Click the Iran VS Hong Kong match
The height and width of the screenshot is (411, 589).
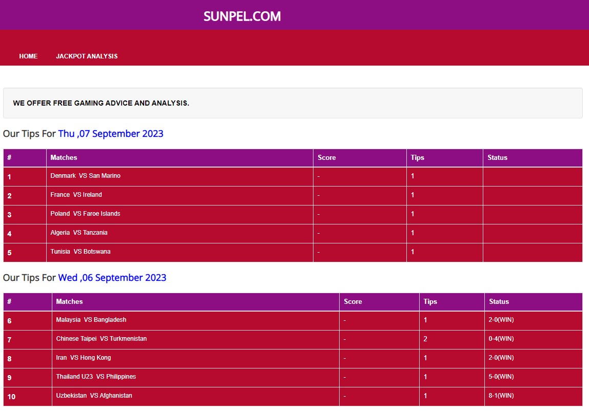coord(83,358)
